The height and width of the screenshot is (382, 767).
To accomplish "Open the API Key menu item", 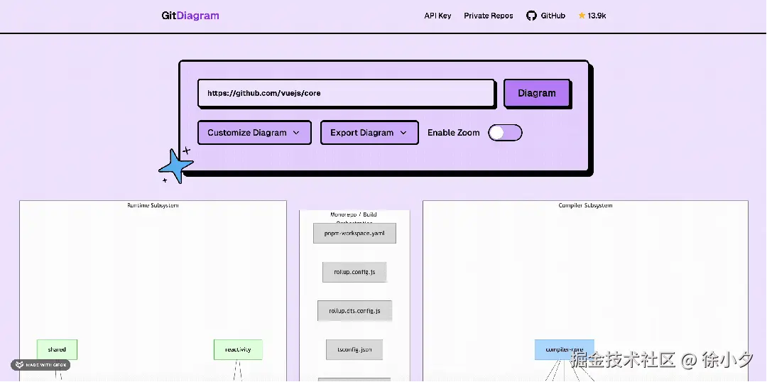I will point(437,16).
